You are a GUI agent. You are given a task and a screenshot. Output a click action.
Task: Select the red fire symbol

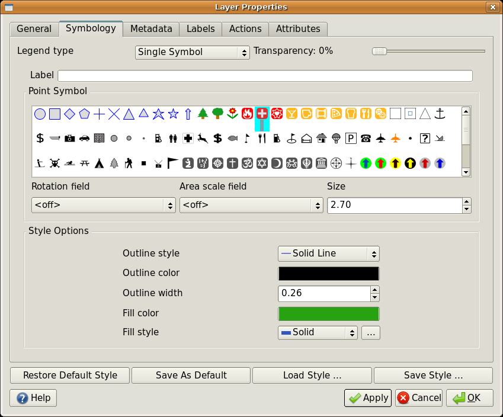pyautogui.click(x=248, y=113)
